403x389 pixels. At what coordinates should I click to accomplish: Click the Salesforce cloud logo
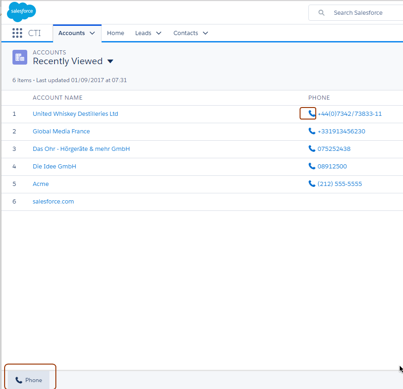[x=21, y=12]
